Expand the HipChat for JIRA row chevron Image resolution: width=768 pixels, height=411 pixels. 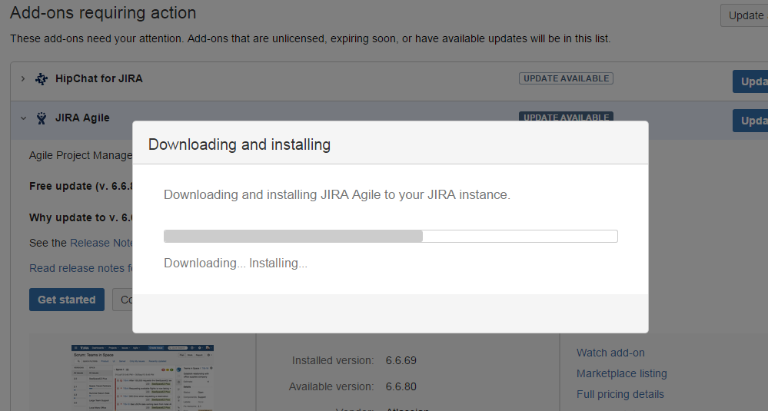pyautogui.click(x=23, y=78)
